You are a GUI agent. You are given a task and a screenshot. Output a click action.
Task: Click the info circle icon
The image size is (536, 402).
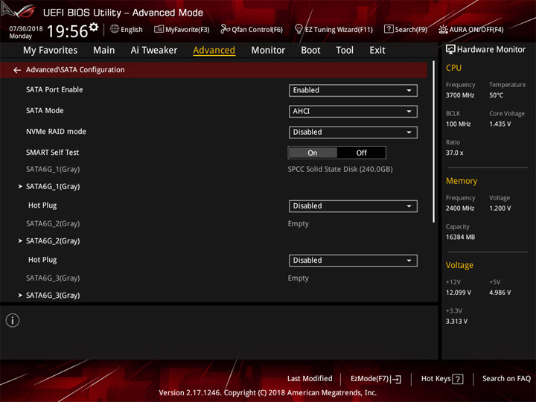[x=13, y=320]
